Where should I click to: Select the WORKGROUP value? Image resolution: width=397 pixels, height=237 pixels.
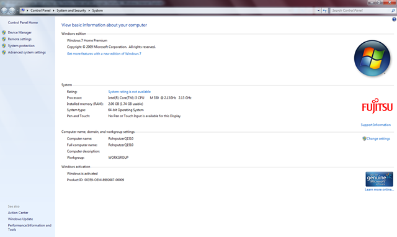point(118,158)
